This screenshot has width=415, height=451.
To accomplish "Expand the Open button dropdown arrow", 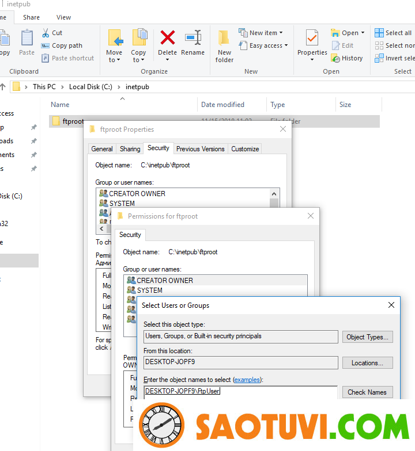I will [363, 33].
